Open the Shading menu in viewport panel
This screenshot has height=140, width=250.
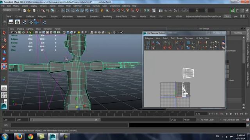(20, 29)
